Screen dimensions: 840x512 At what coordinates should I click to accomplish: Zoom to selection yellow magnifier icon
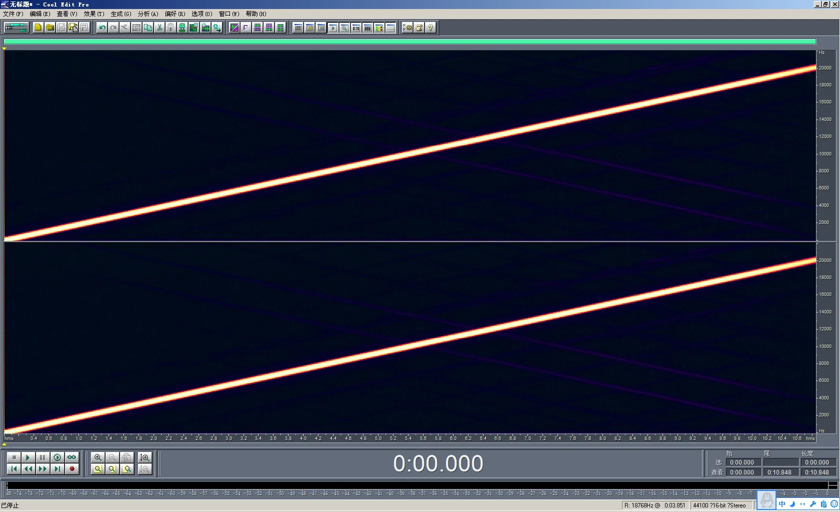98,468
